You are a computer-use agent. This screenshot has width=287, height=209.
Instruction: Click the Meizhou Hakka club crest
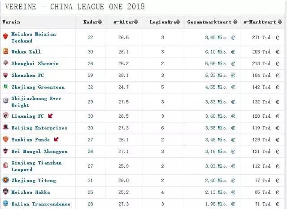click(5, 192)
